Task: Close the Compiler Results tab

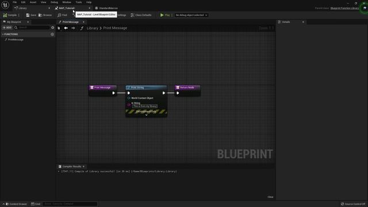Action: click(x=83, y=166)
